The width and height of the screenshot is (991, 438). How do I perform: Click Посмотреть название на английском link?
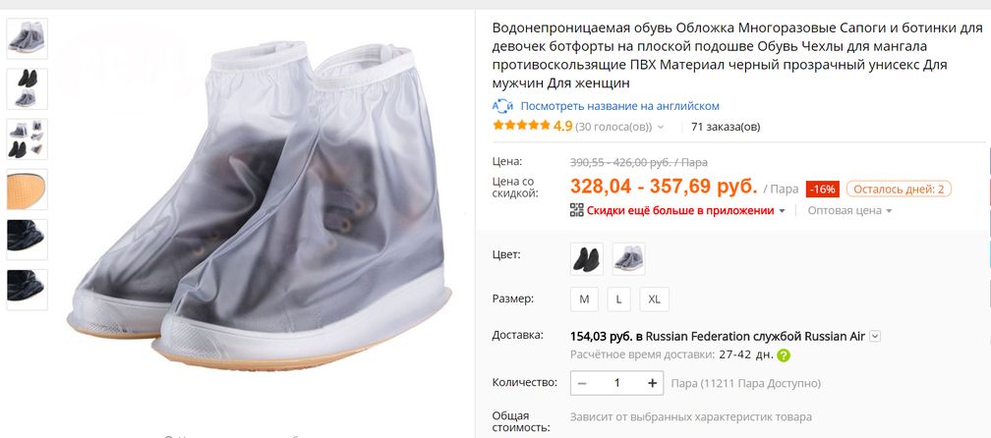coord(619,106)
